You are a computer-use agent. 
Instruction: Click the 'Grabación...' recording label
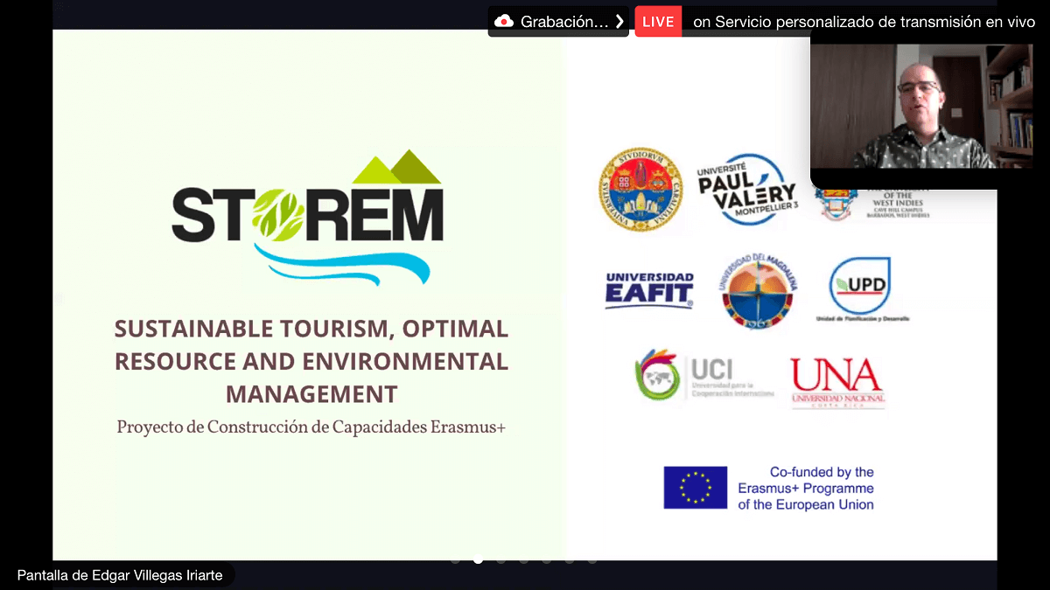[x=564, y=22]
